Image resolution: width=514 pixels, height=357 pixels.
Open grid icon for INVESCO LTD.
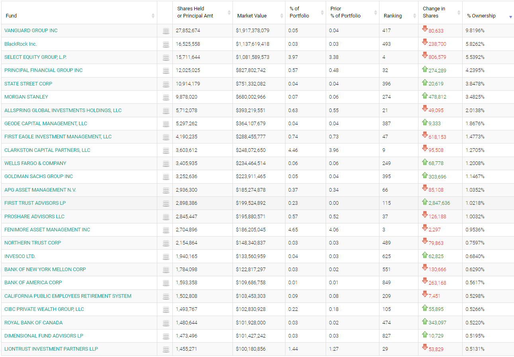pos(166,257)
